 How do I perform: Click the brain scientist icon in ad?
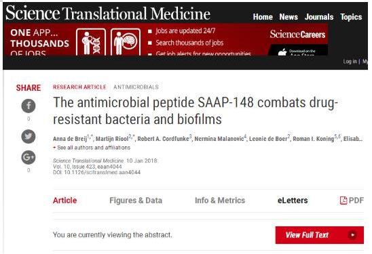[126, 42]
